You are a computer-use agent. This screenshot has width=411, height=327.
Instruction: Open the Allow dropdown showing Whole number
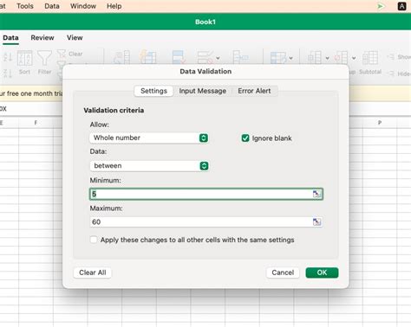(x=149, y=138)
